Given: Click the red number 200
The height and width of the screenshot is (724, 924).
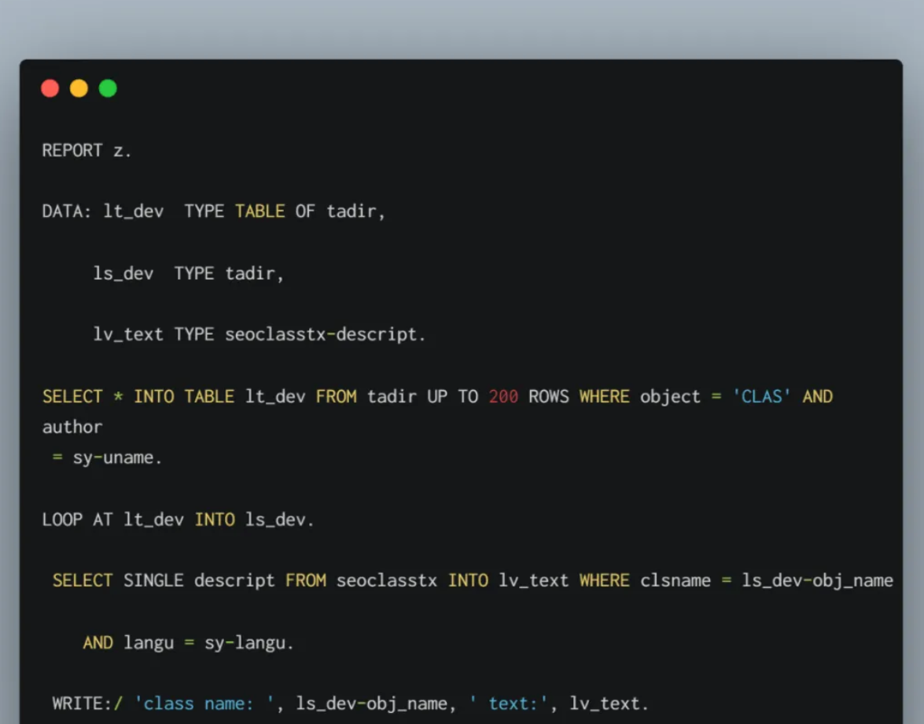Looking at the screenshot, I should (503, 396).
